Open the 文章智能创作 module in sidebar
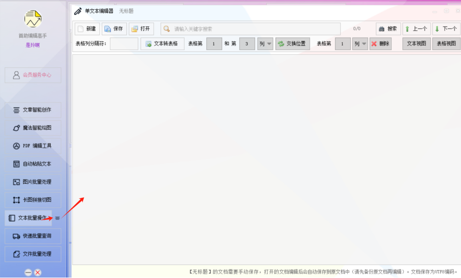Screen dimensions: 461x278 (x=33, y=110)
